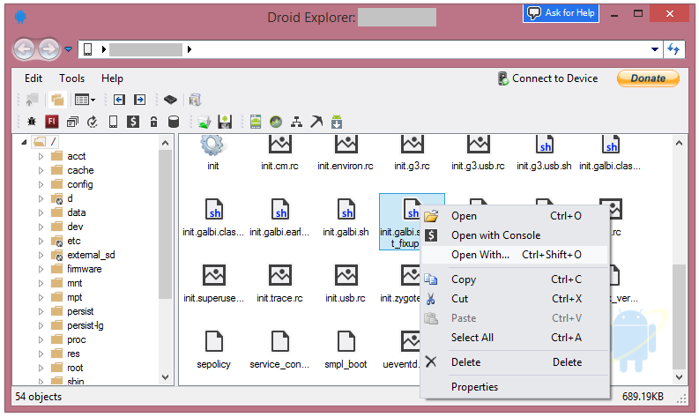Open the shell console dollar-sign icon

point(133,122)
